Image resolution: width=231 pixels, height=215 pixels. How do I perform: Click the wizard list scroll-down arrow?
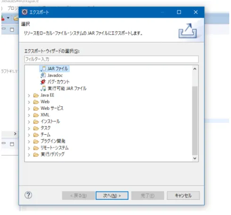click(x=195, y=158)
